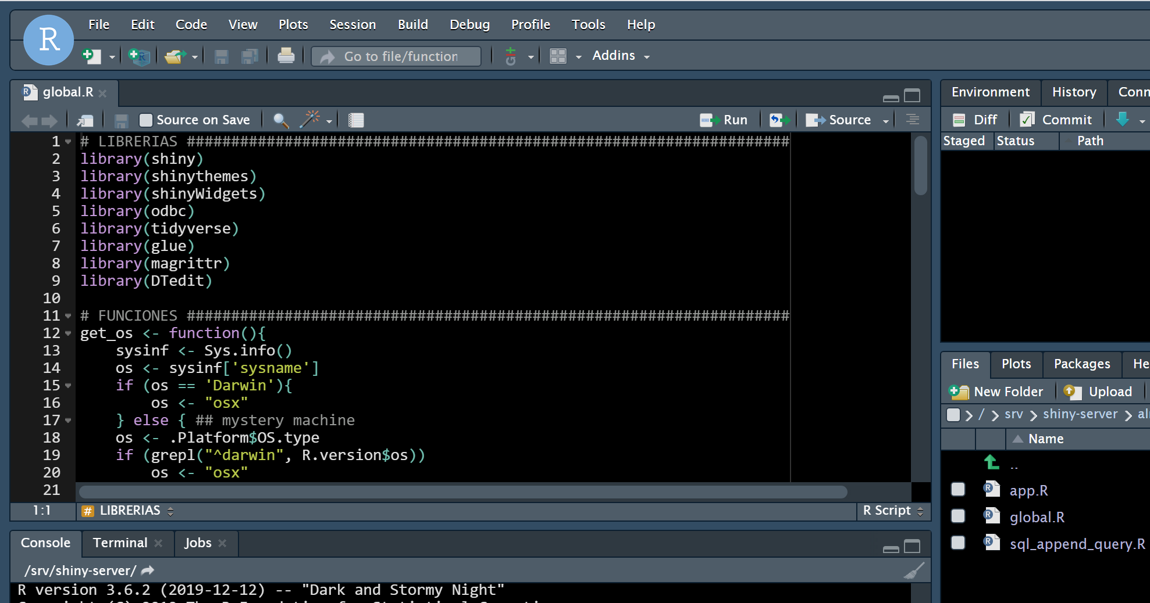
Task: Click the Go to file/function search field
Action: [397, 56]
